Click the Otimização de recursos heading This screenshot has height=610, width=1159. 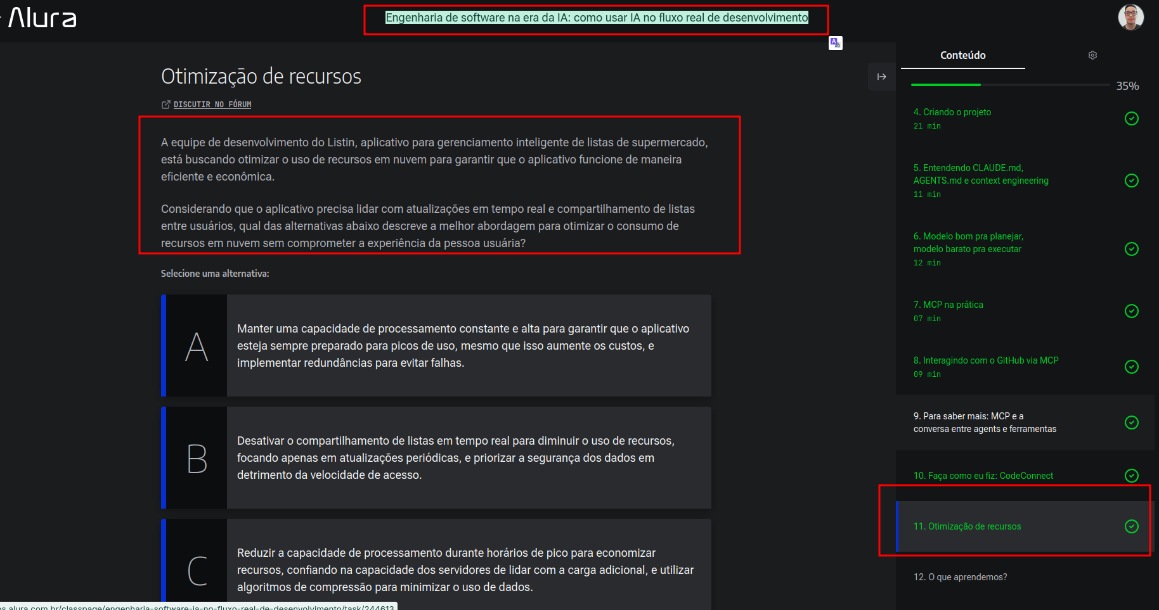pyautogui.click(x=261, y=77)
